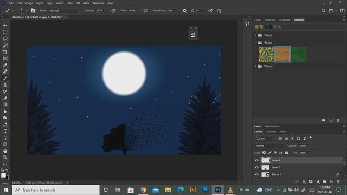The width and height of the screenshot is (347, 195).
Task: Toggle pressure for opacity button
Action: point(113,11)
